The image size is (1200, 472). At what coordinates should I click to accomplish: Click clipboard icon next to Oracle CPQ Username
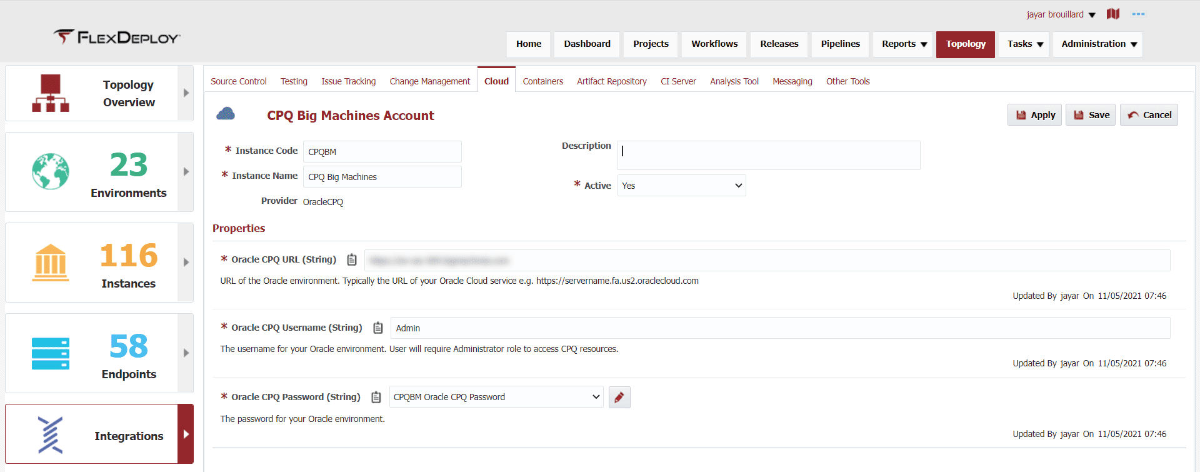tap(378, 328)
